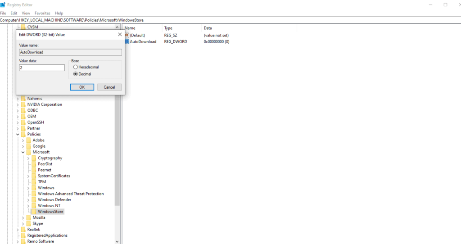Image resolution: width=461 pixels, height=244 pixels.
Task: Click the REG_SZ type cell
Action: click(x=171, y=35)
